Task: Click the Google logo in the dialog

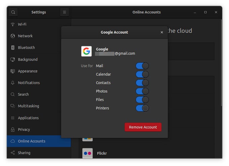Action: (87, 51)
